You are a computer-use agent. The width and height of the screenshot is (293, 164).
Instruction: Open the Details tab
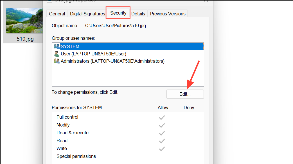coord(138,14)
